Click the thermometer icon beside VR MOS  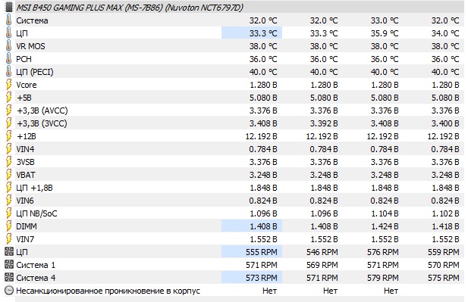click(8, 46)
